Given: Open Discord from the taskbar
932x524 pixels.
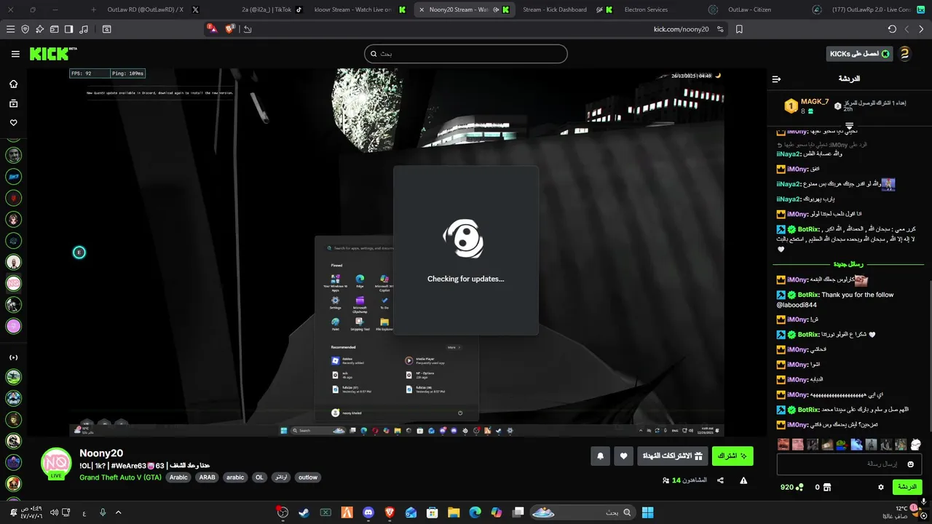Looking at the screenshot, I should [368, 512].
